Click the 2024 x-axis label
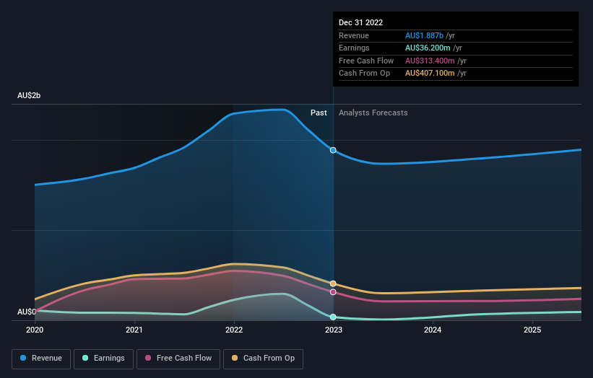Viewport: 593px width, 378px height. [433, 330]
